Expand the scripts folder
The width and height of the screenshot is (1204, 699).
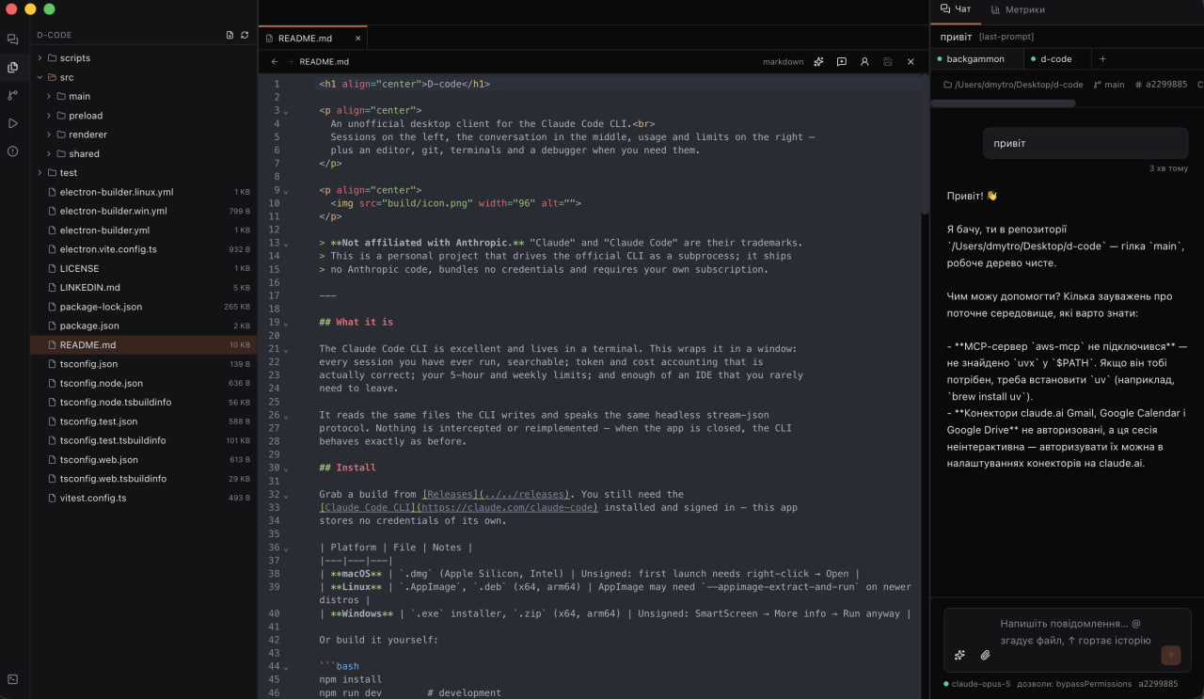(40, 58)
